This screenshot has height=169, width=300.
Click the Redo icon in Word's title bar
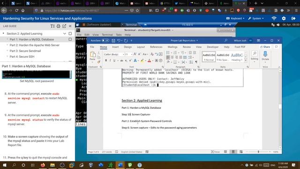126,40
